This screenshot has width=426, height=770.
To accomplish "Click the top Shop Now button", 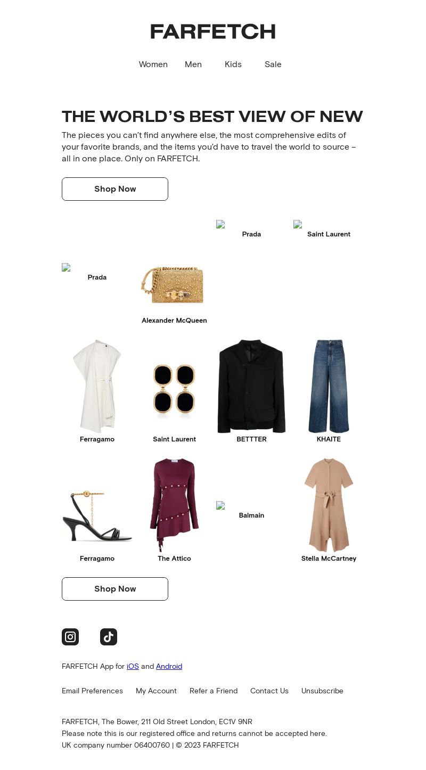I will coord(115,189).
